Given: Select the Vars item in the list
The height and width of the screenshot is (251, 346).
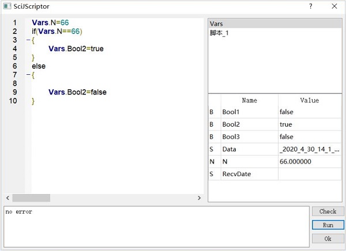Looking at the screenshot, I should (x=275, y=24).
